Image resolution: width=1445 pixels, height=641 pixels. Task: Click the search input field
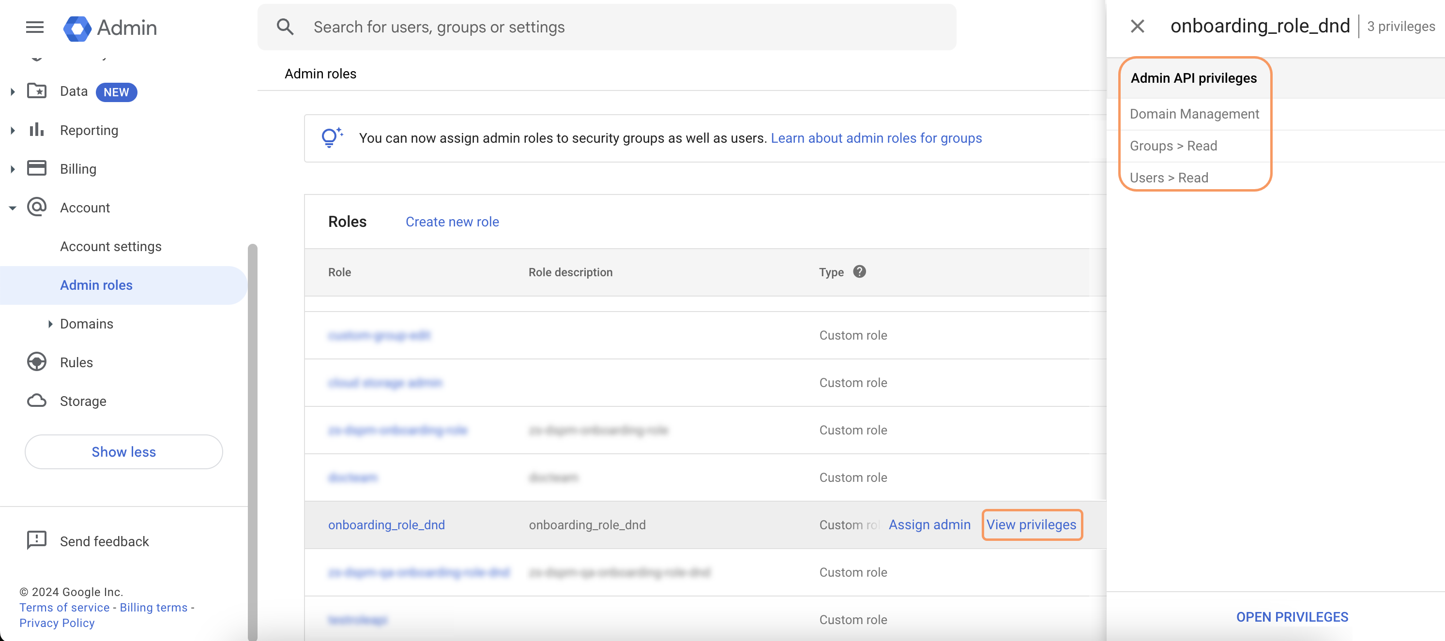tap(561, 26)
